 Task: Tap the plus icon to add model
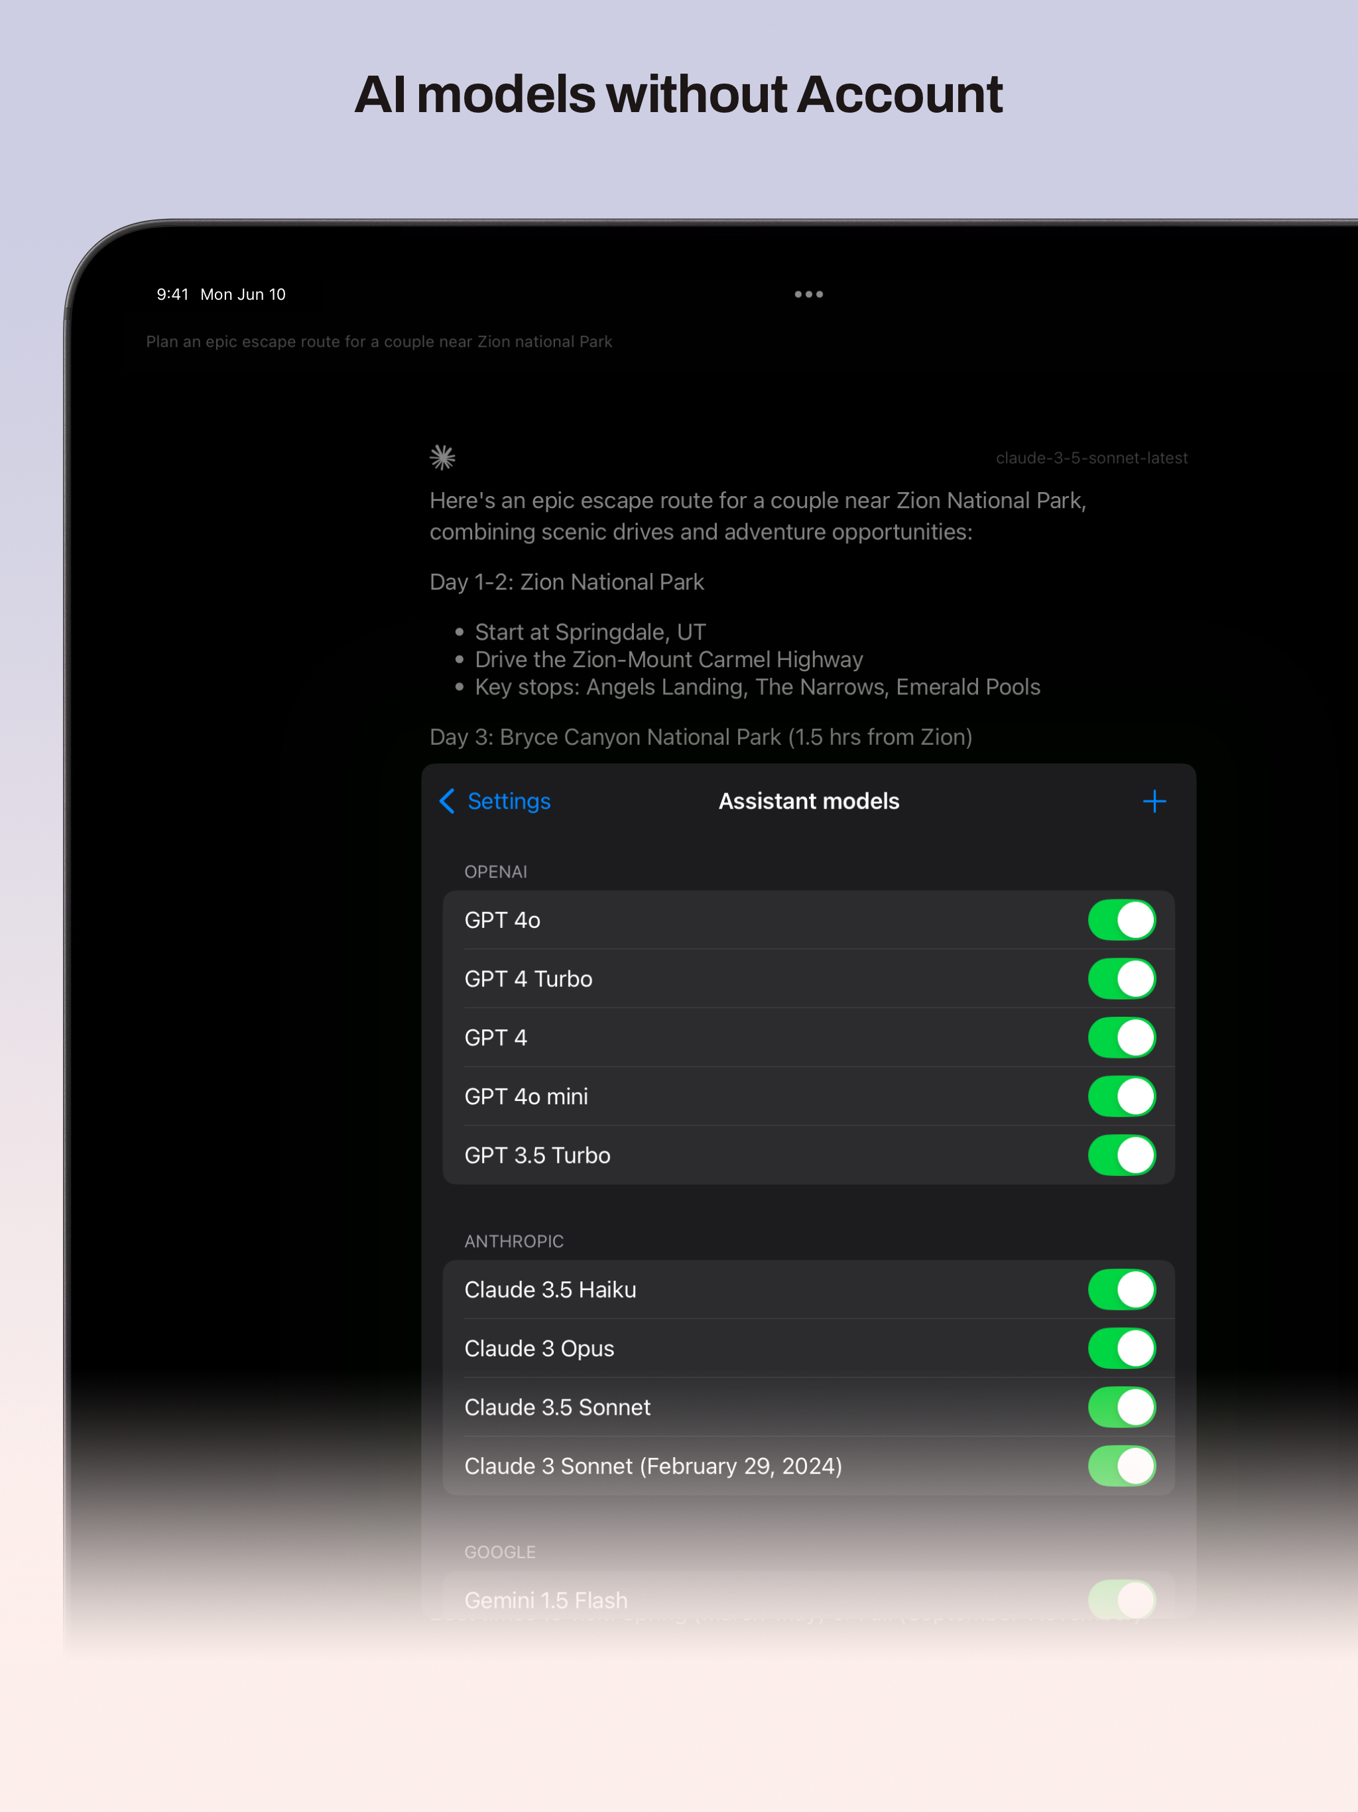pyautogui.click(x=1154, y=801)
